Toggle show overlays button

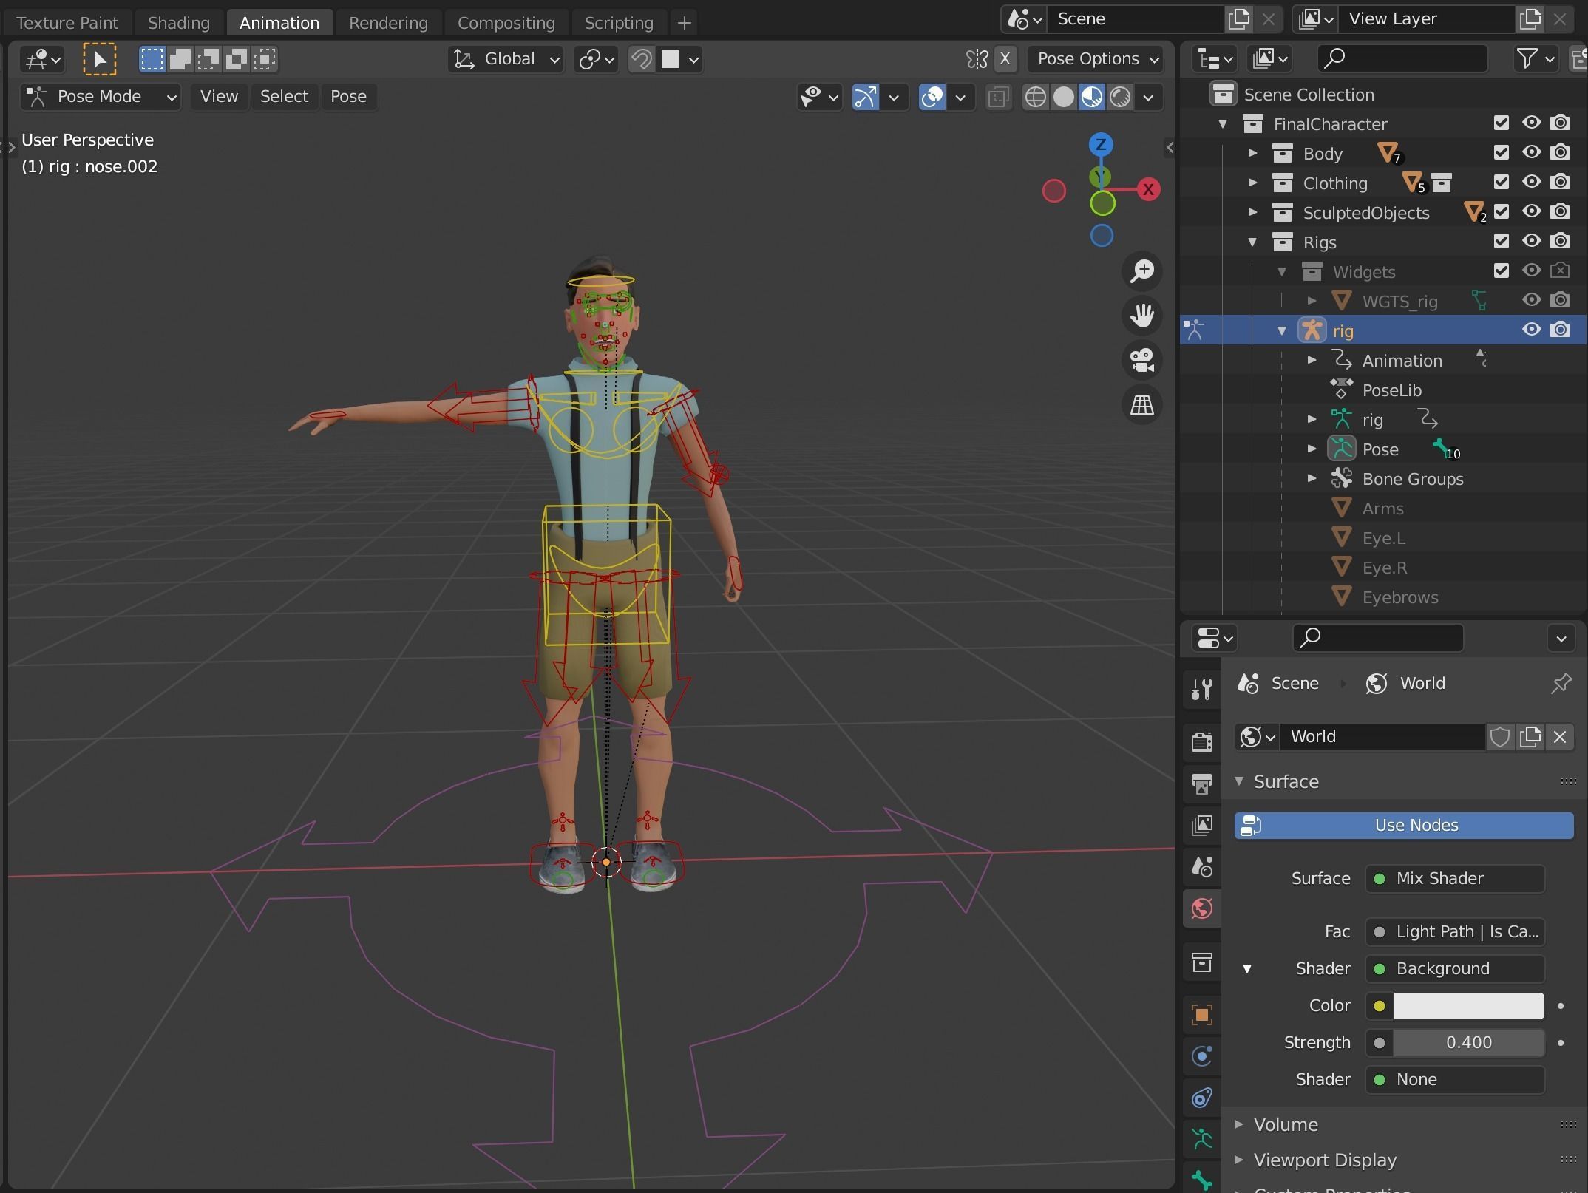(x=932, y=97)
